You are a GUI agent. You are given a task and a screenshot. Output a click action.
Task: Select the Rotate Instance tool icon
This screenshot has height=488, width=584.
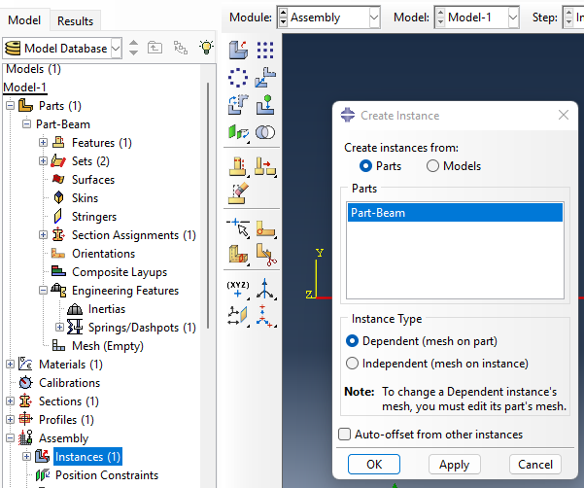pyautogui.click(x=238, y=105)
